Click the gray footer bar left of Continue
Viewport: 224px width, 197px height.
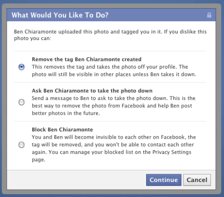76,180
